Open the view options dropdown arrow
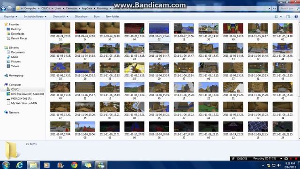 tap(281, 17)
